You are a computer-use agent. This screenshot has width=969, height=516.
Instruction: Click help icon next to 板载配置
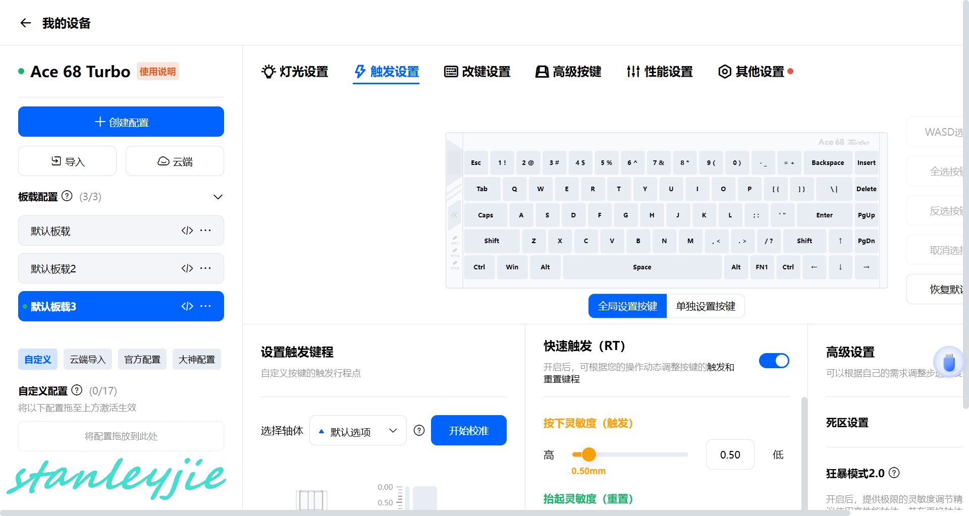67,196
